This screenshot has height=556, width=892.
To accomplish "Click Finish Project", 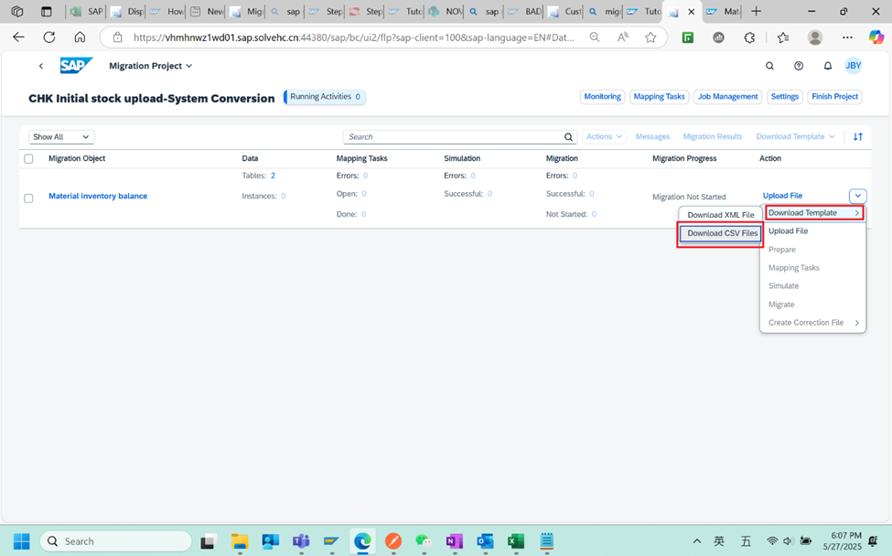I will (834, 97).
